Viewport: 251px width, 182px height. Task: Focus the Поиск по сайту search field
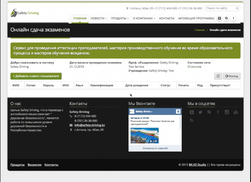click(222, 8)
